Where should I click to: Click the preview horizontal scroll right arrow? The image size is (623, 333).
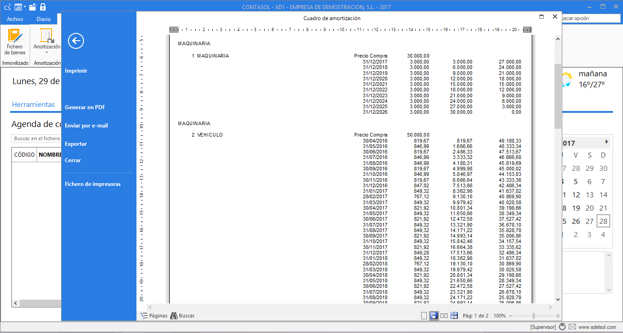click(x=550, y=307)
